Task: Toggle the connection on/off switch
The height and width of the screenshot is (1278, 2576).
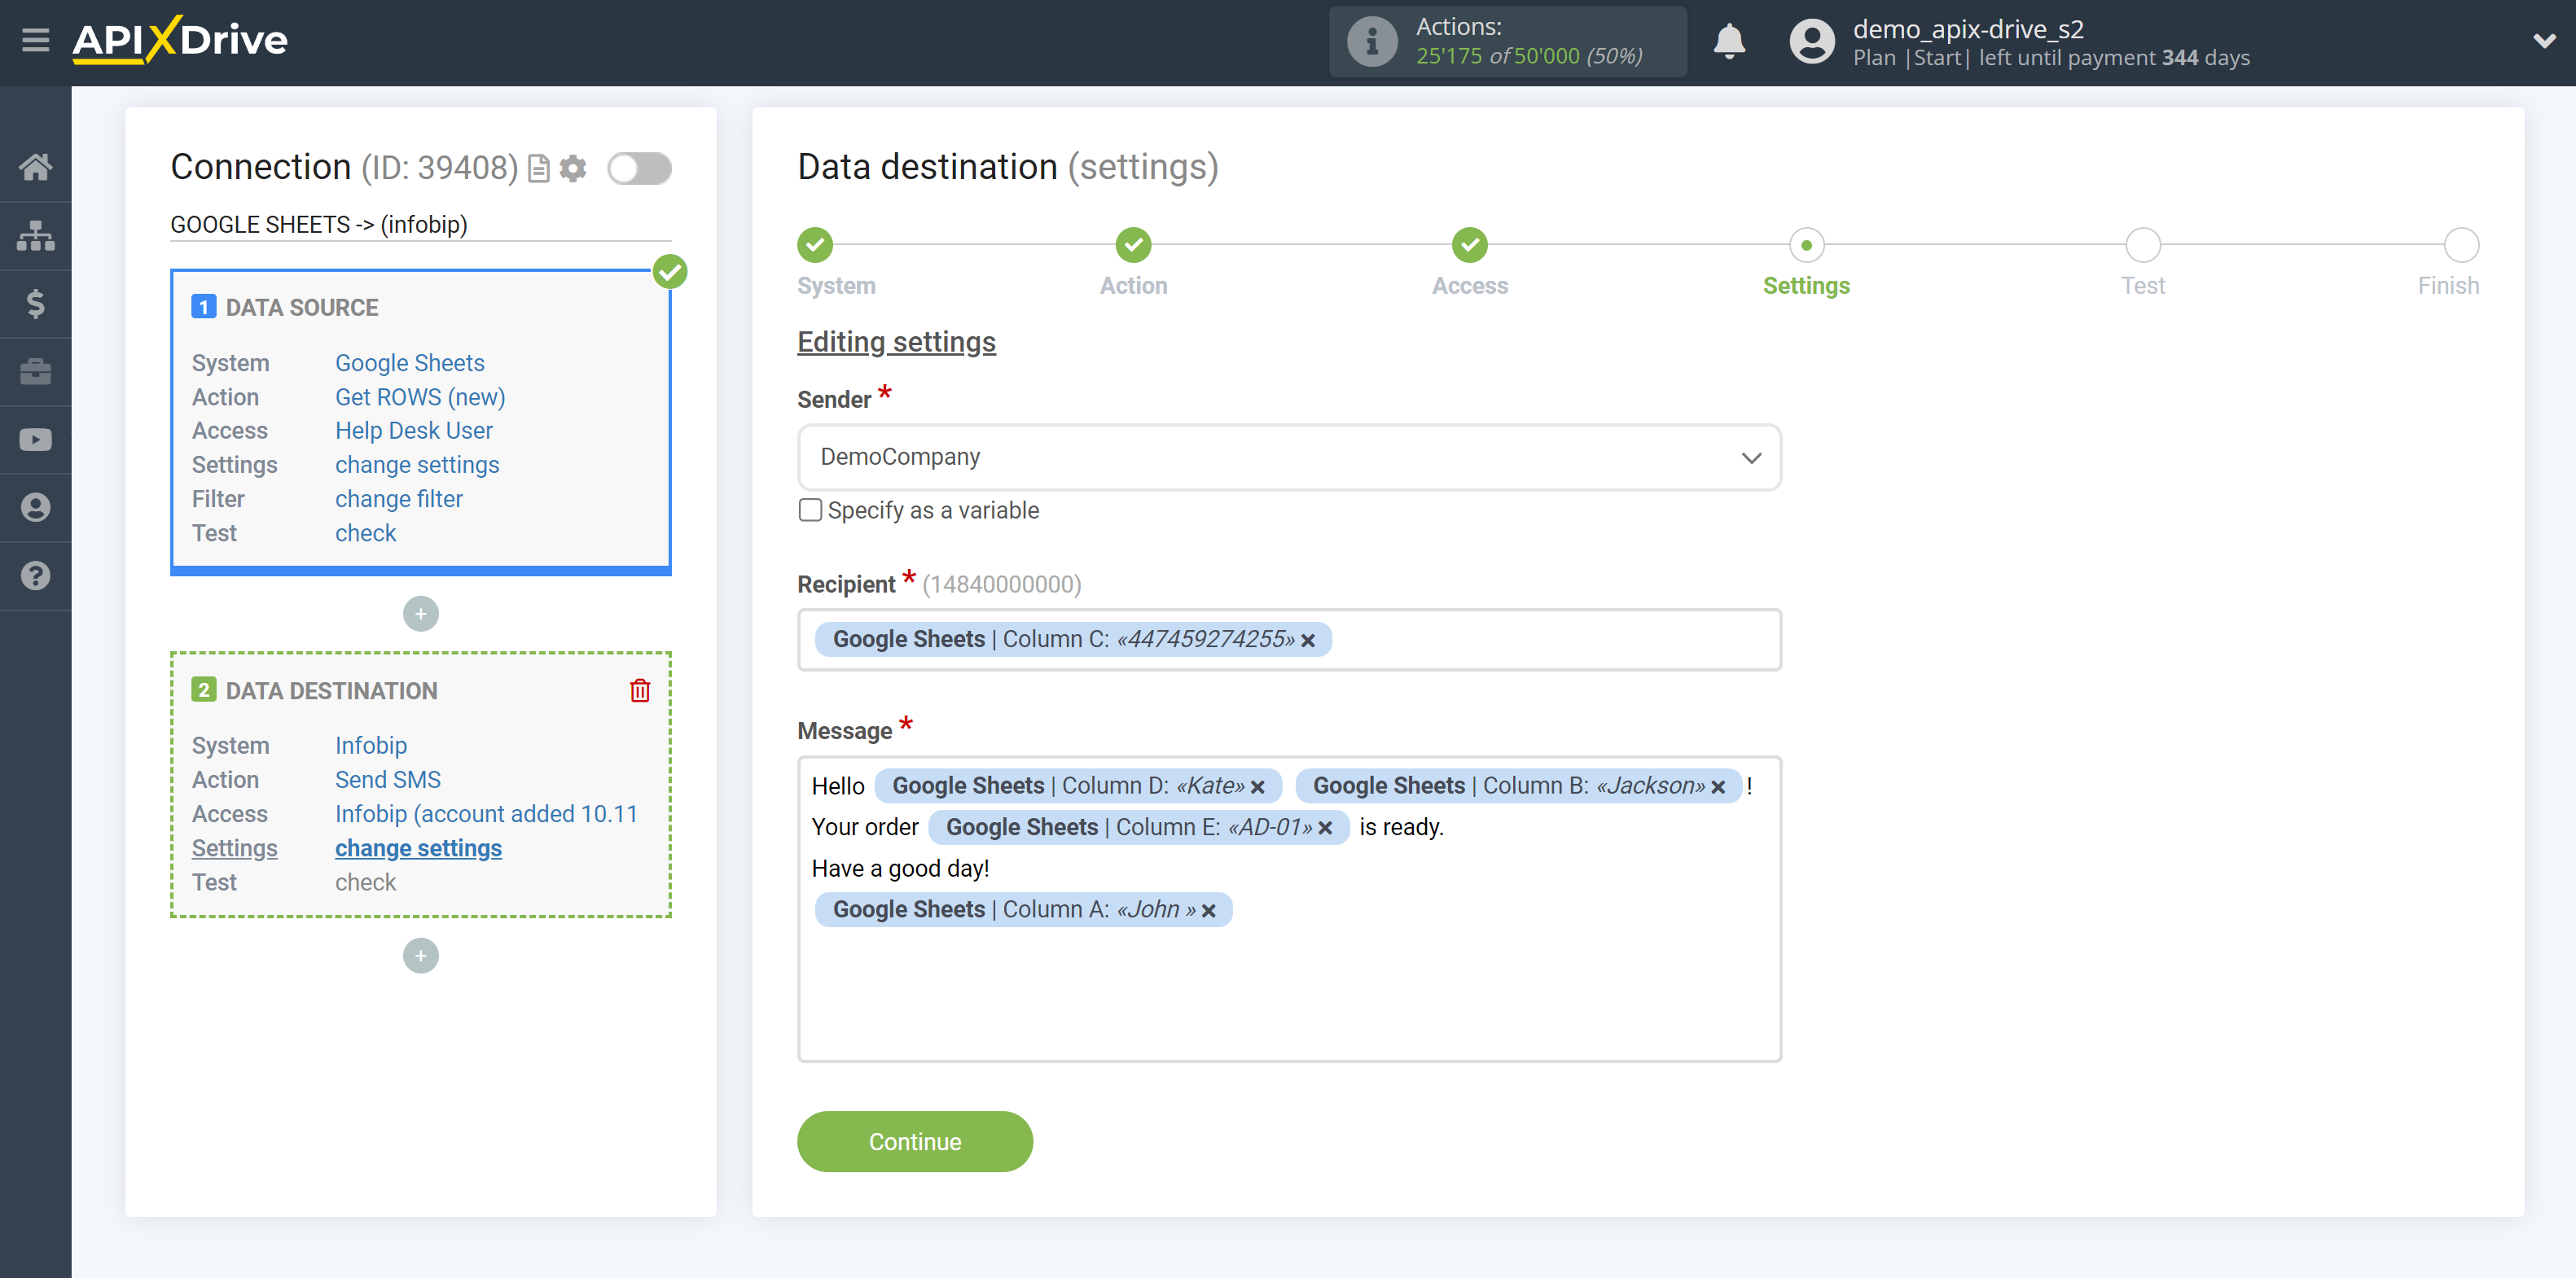Action: 639,169
